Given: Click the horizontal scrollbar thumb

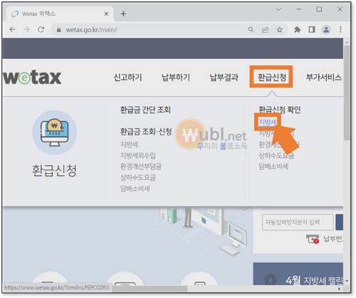Looking at the screenshot, I should click(150, 289).
